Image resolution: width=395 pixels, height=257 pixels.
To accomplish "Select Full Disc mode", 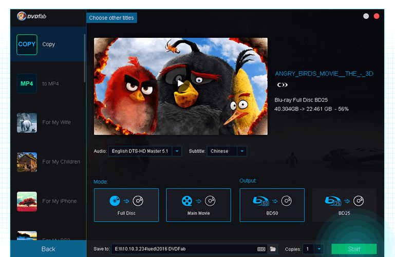I will click(x=126, y=205).
